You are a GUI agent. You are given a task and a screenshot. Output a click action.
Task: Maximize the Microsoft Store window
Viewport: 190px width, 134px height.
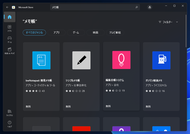(174, 6)
